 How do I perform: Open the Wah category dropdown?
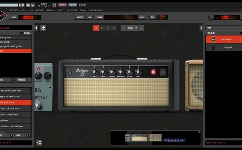click(x=223, y=28)
